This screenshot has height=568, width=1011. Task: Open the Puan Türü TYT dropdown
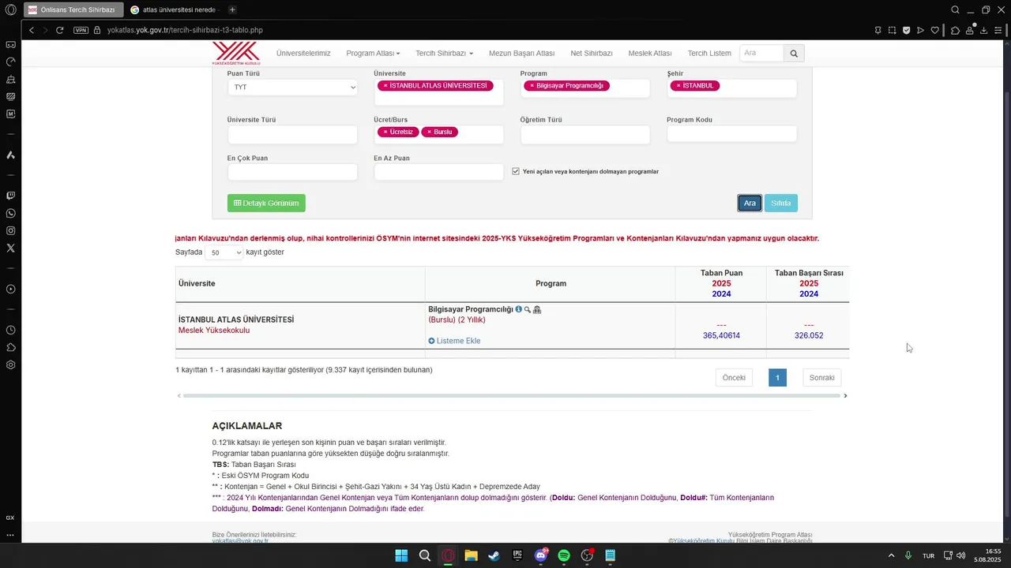click(293, 88)
